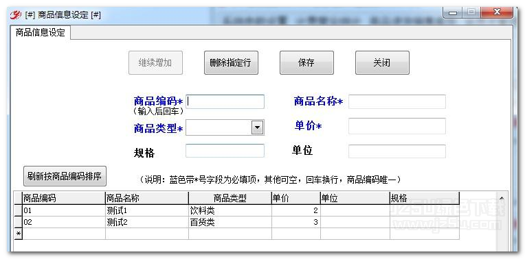This screenshot has height=259, width=525.
Task: Click row selector for the 02 row
Action: pos(18,222)
